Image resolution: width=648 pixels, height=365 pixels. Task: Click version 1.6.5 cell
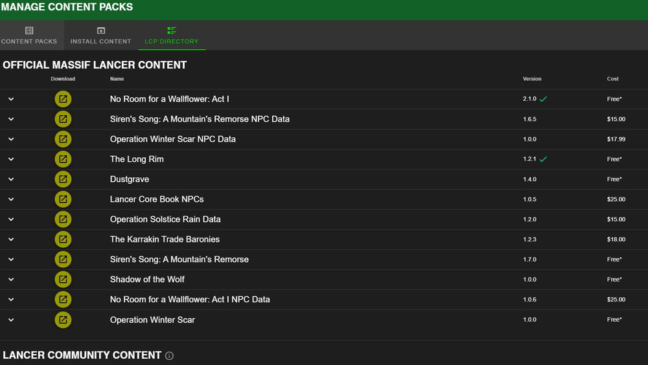[x=529, y=119]
